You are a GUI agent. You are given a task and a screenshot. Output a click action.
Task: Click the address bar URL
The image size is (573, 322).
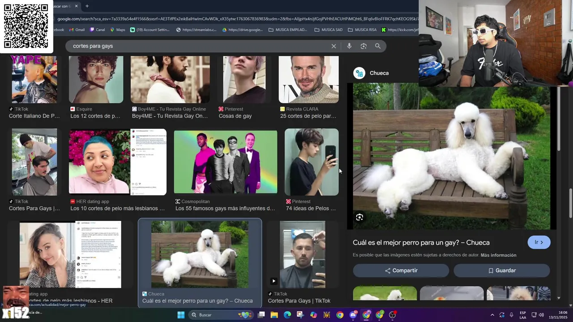pos(237,19)
